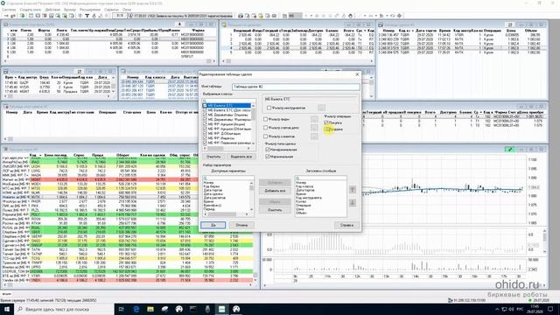Open Task View on the taskbar

point(121,309)
